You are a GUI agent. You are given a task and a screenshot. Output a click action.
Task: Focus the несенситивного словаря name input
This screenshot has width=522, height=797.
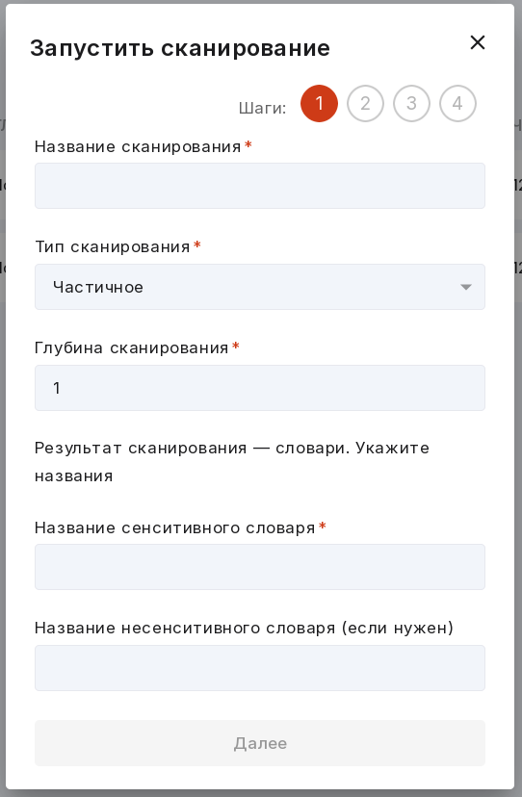point(260,668)
